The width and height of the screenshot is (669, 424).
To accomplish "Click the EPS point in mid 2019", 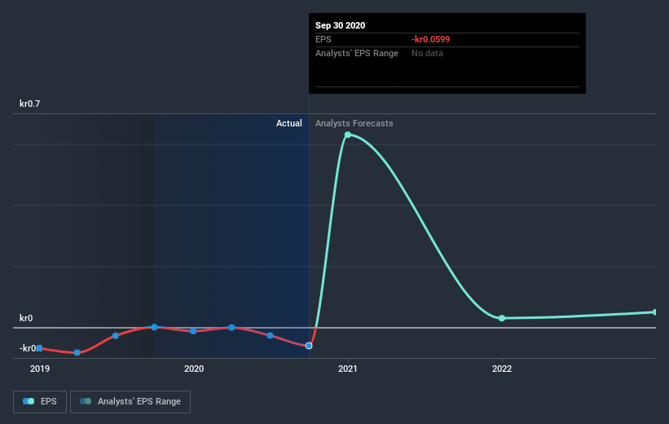I will [116, 336].
